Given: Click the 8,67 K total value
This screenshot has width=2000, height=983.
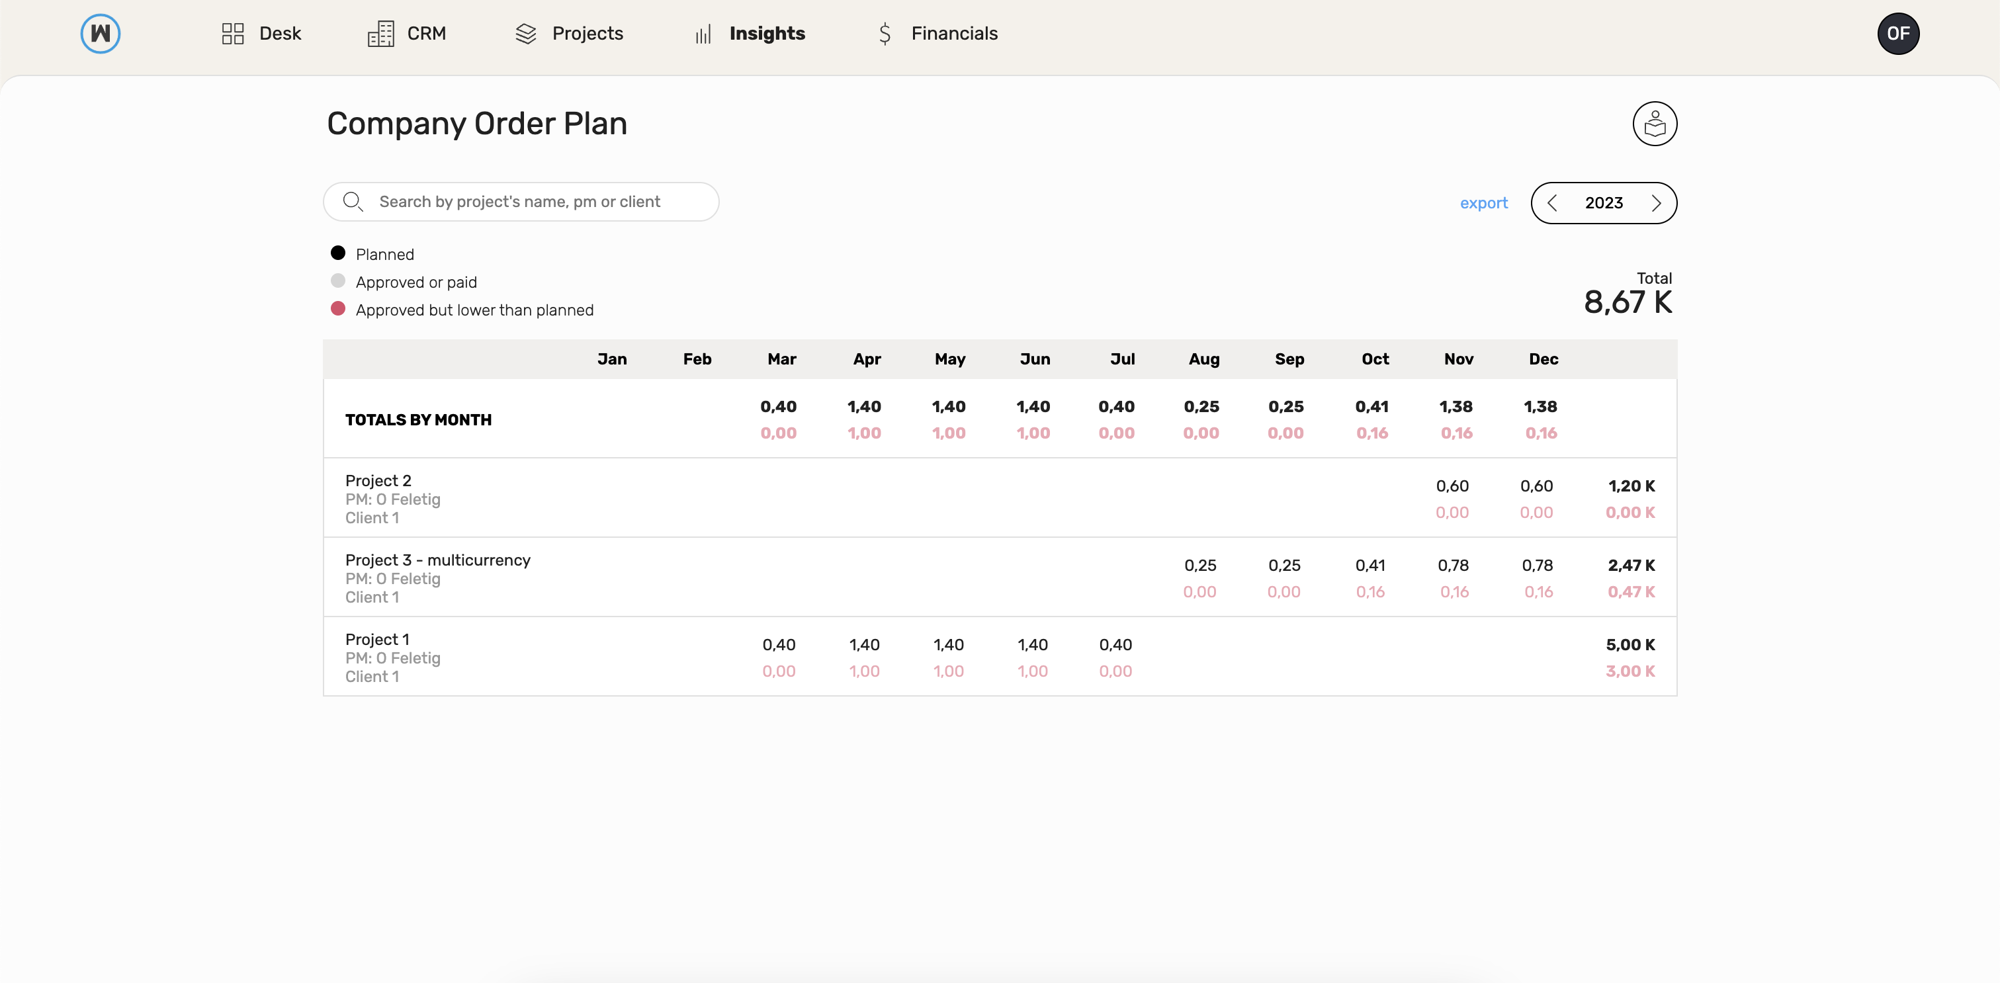Looking at the screenshot, I should (x=1628, y=302).
